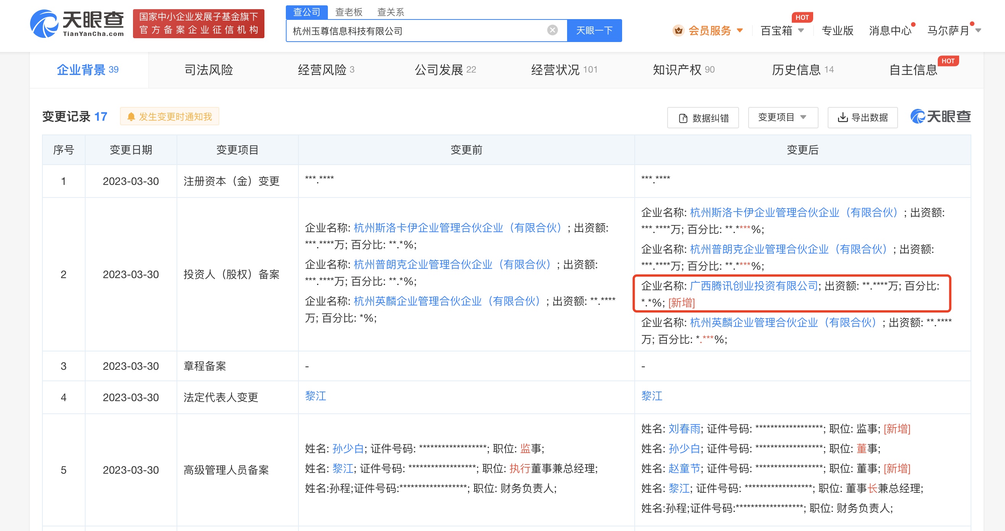Viewport: 1005px width, 531px height.
Task: Click the member services crown icon
Action: pos(678,31)
